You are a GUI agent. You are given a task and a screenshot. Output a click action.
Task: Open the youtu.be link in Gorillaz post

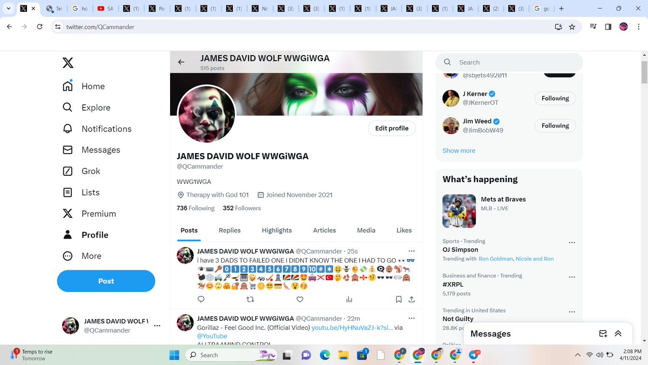click(x=352, y=328)
